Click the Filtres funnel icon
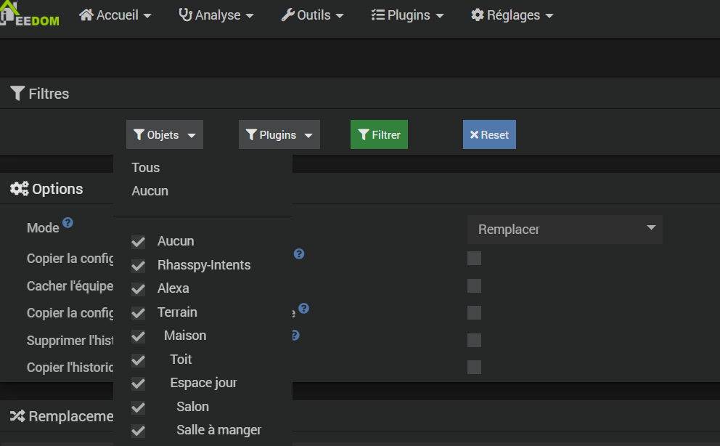Viewport: 720px width, 446px height. pyautogui.click(x=17, y=93)
